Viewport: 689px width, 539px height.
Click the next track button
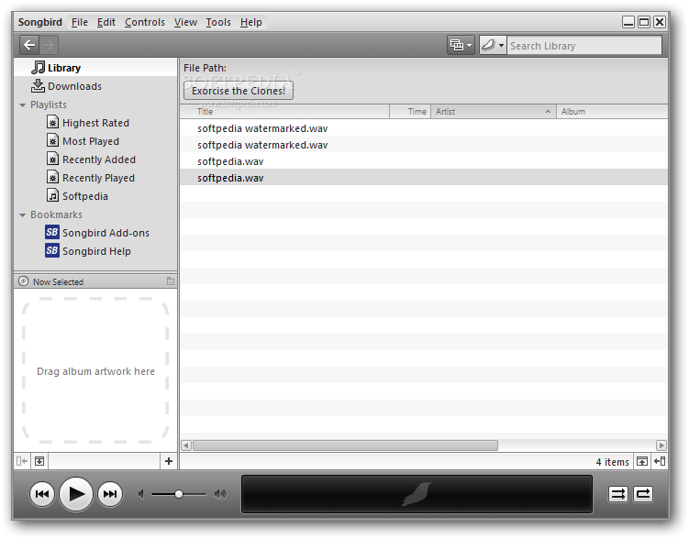tap(110, 494)
